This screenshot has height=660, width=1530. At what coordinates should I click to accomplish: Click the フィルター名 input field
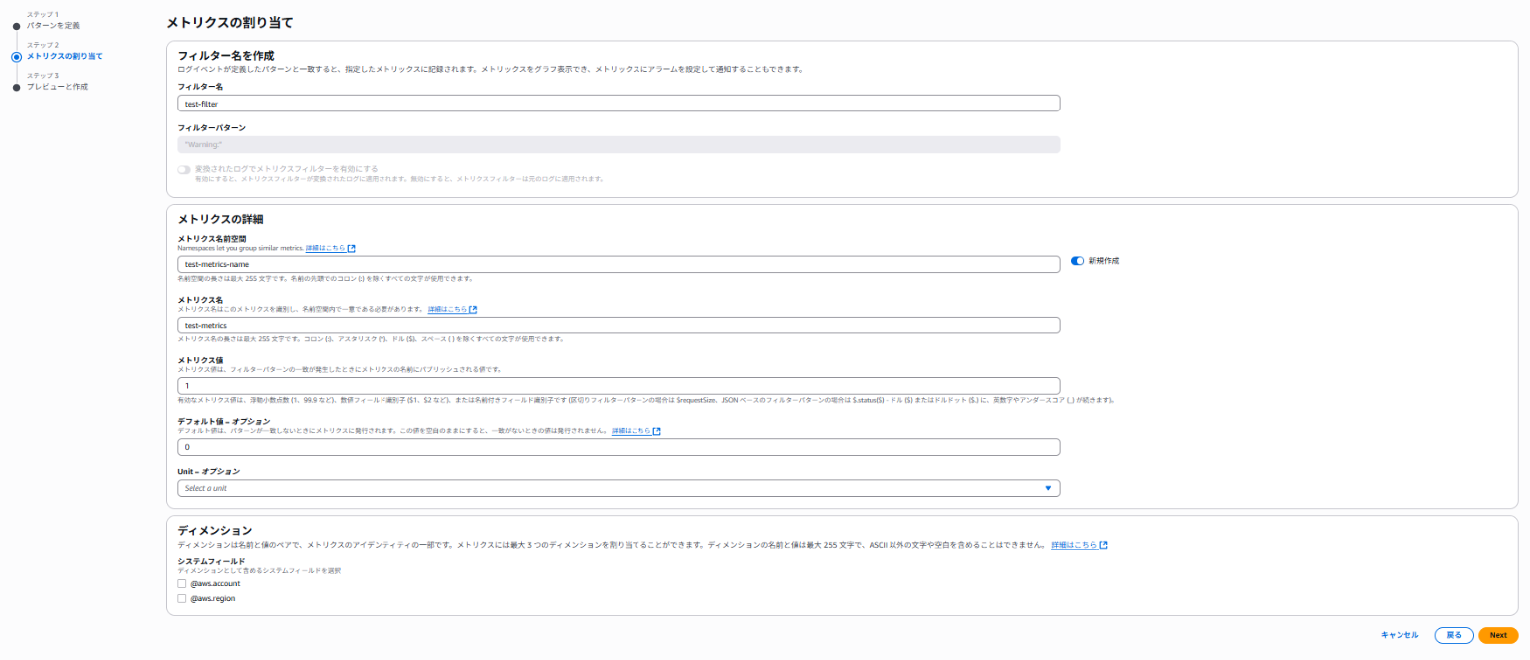click(x=618, y=104)
